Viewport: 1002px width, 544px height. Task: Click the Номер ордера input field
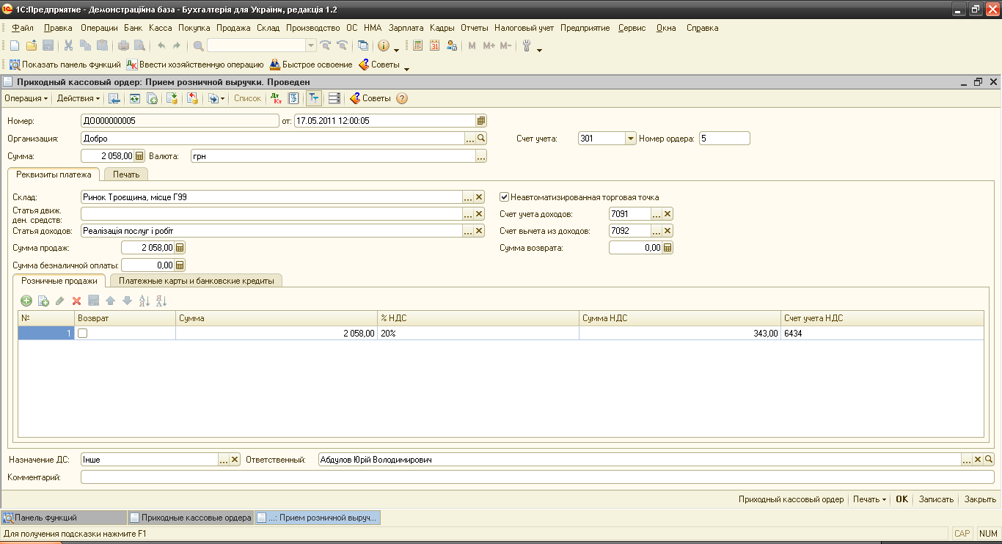coord(725,139)
